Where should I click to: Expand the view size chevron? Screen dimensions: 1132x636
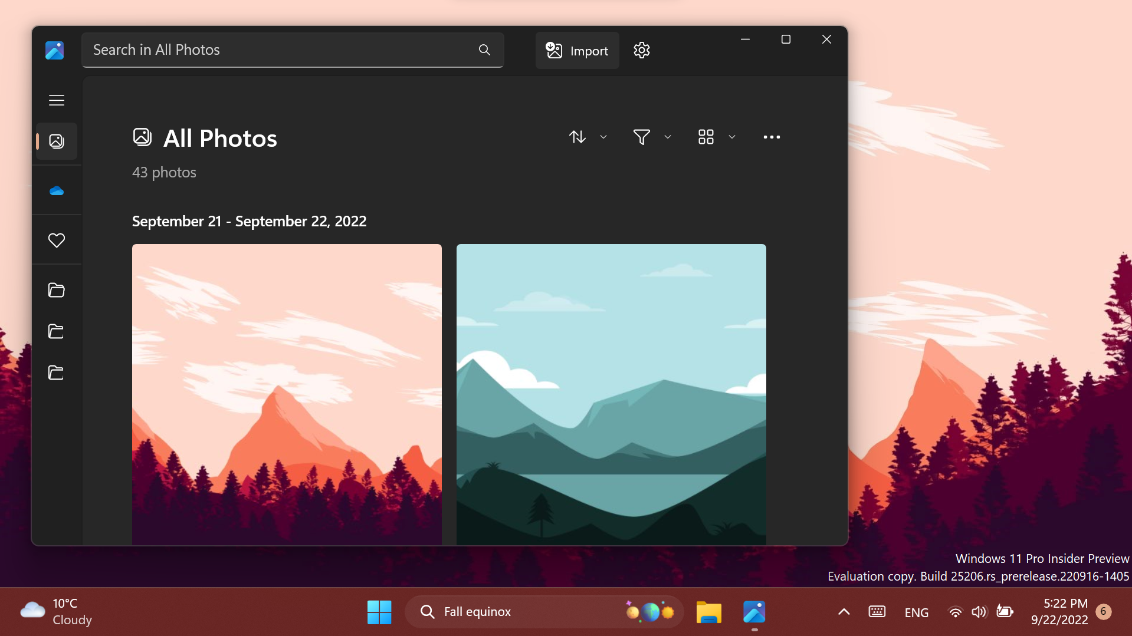731,137
